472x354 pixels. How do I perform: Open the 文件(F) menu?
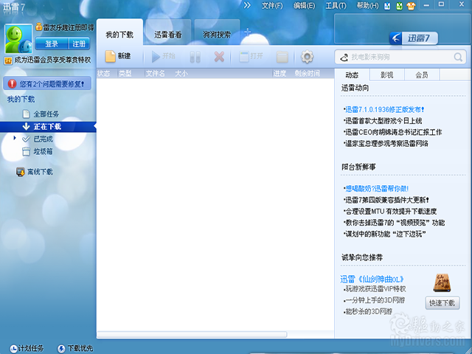point(272,5)
